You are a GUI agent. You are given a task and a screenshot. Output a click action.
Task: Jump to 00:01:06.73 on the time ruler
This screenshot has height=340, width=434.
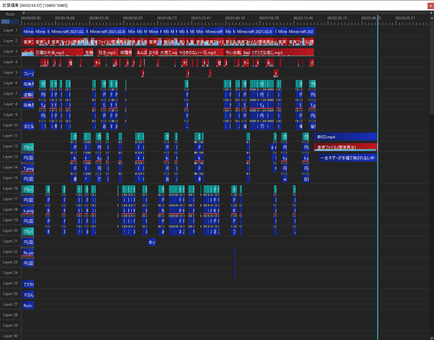point(167,18)
